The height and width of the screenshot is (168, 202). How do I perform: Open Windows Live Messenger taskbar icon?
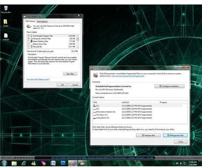(34, 163)
